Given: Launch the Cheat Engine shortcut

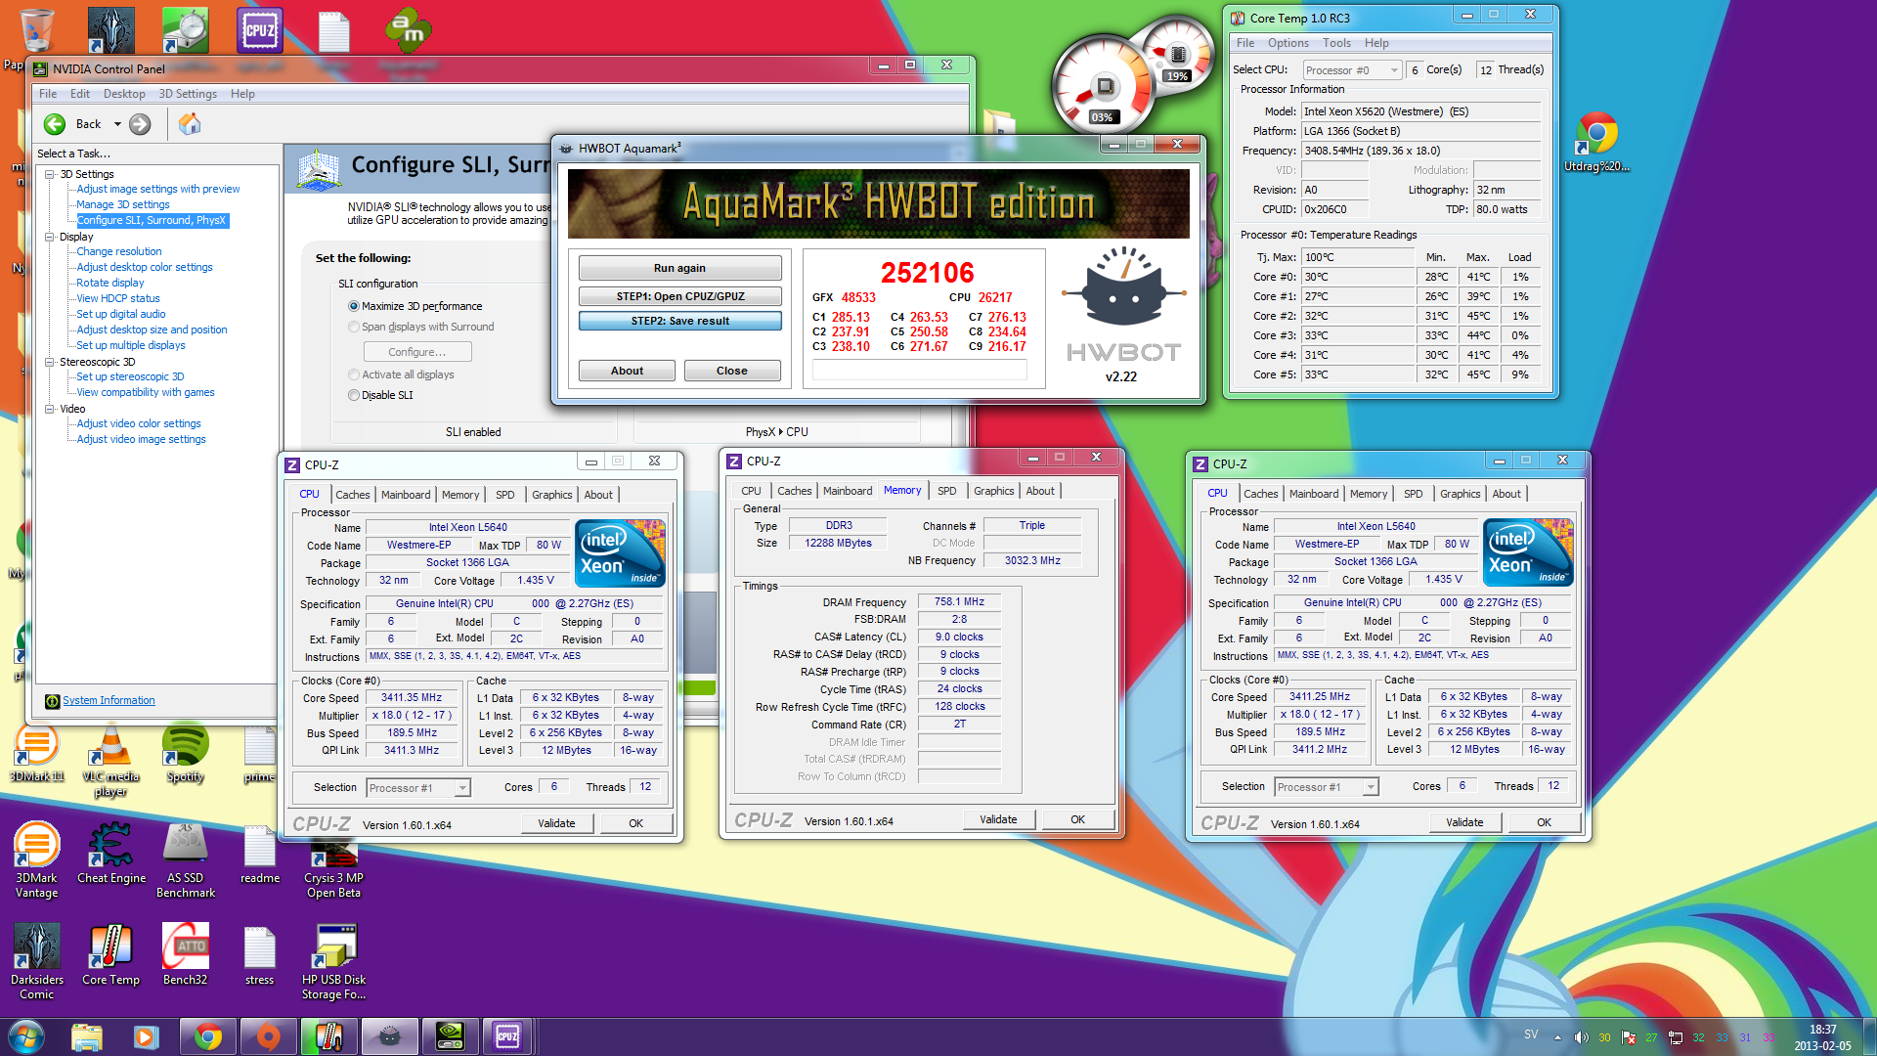Looking at the screenshot, I should tap(111, 854).
